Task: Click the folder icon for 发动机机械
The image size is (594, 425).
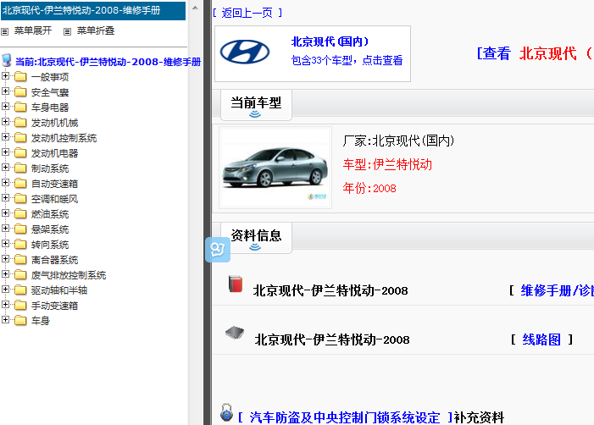Action: [x=20, y=123]
